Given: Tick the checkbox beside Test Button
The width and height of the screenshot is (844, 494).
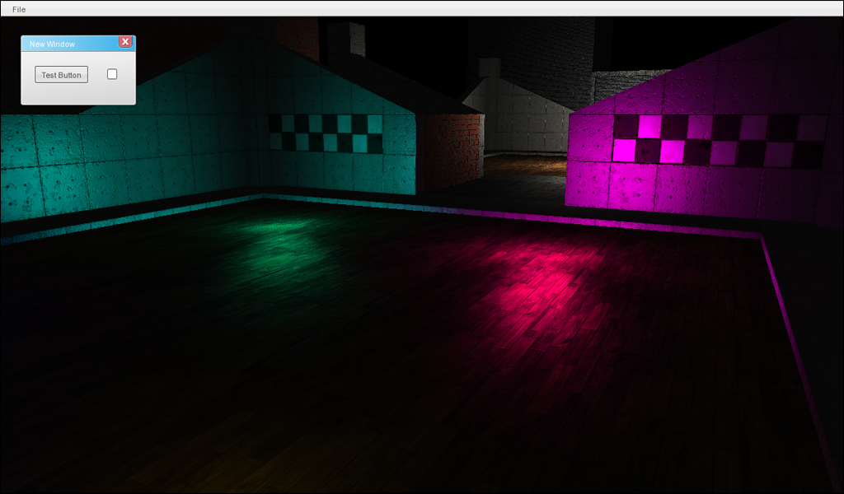Looking at the screenshot, I should [112, 74].
